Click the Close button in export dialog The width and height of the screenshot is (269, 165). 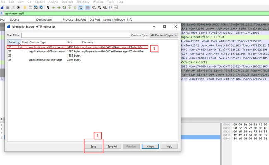(150, 146)
